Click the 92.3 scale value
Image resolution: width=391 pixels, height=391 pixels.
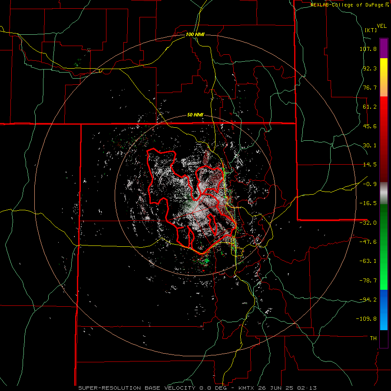[x=370, y=68]
